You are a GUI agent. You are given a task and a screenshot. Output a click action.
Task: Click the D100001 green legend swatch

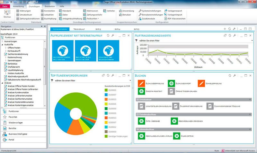[x=106, y=90]
